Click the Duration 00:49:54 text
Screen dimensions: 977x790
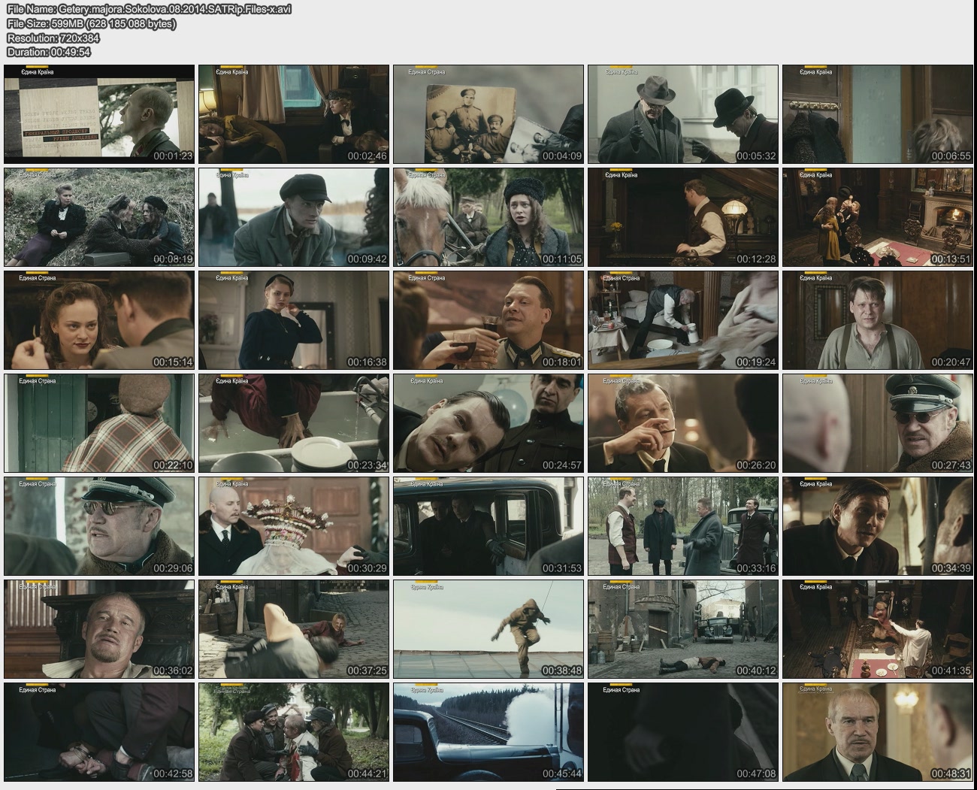[49, 52]
